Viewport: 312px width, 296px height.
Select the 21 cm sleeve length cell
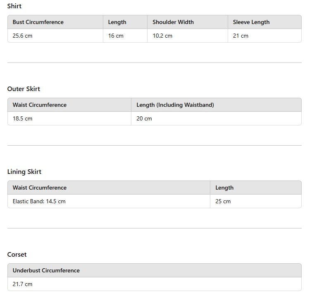tap(241, 36)
